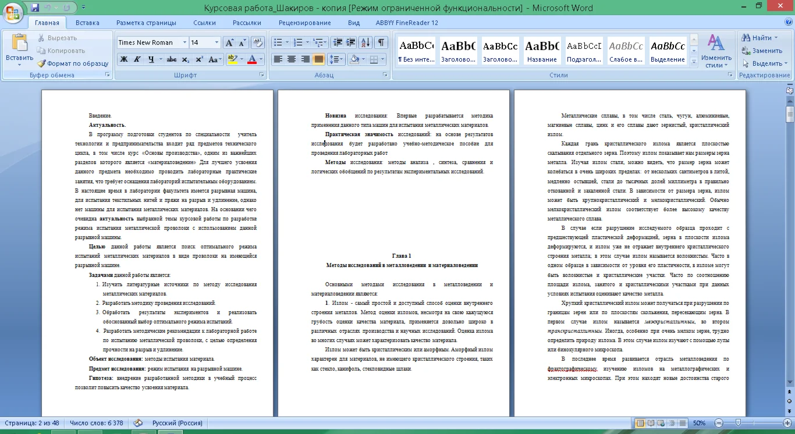Click the Grow Font icon
Image resolution: width=795 pixels, height=434 pixels.
[x=229, y=42]
